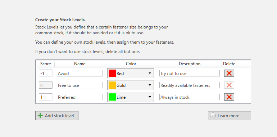
Task: Edit the Free to use name field
Action: [x=80, y=85]
